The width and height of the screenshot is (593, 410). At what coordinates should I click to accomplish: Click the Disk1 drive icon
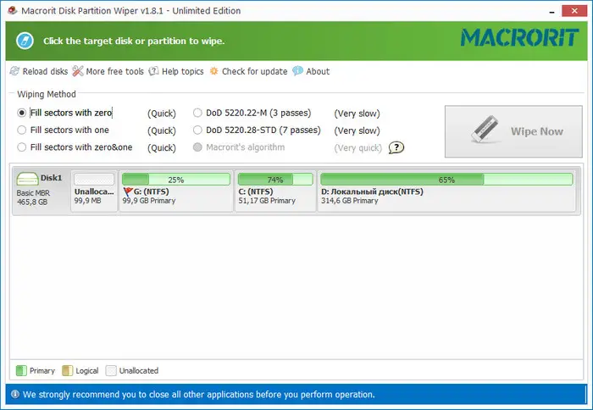point(27,179)
